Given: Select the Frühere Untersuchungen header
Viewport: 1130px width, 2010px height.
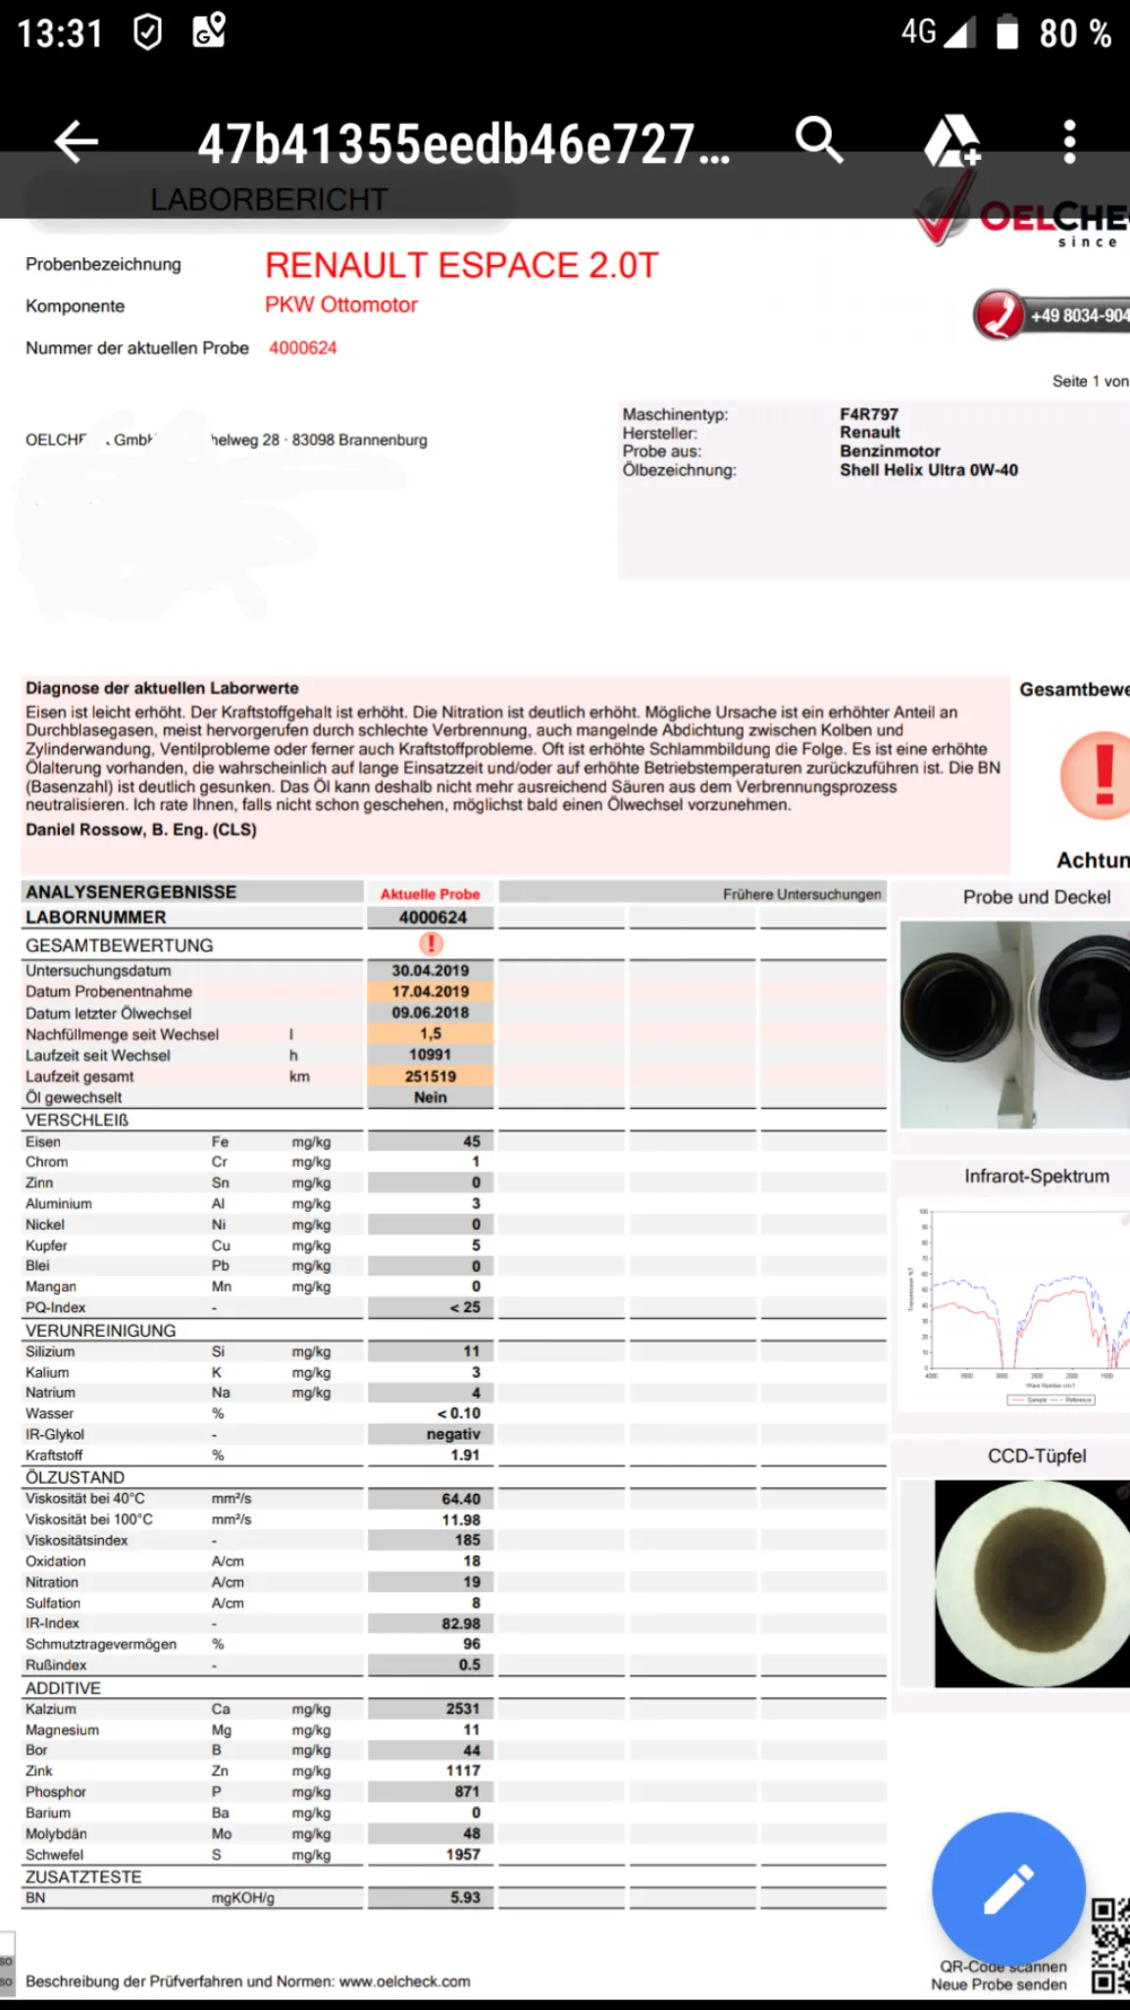Looking at the screenshot, I should (x=802, y=894).
